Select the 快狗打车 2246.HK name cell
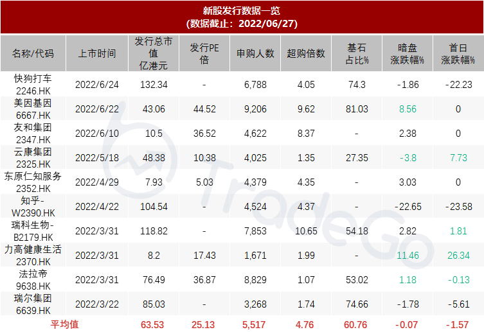This screenshot has height=332, width=484. pos(33,85)
